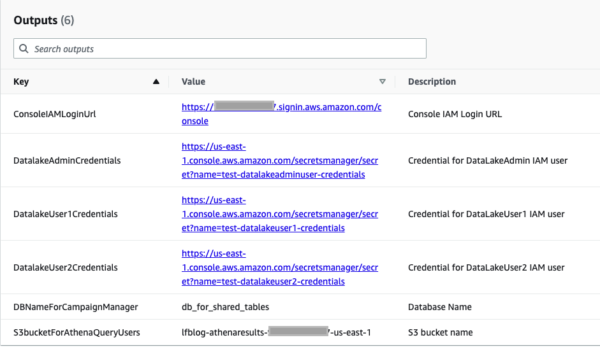Select the DBNameForCampaignManager key cell
This screenshot has width=600, height=347.
75,307
